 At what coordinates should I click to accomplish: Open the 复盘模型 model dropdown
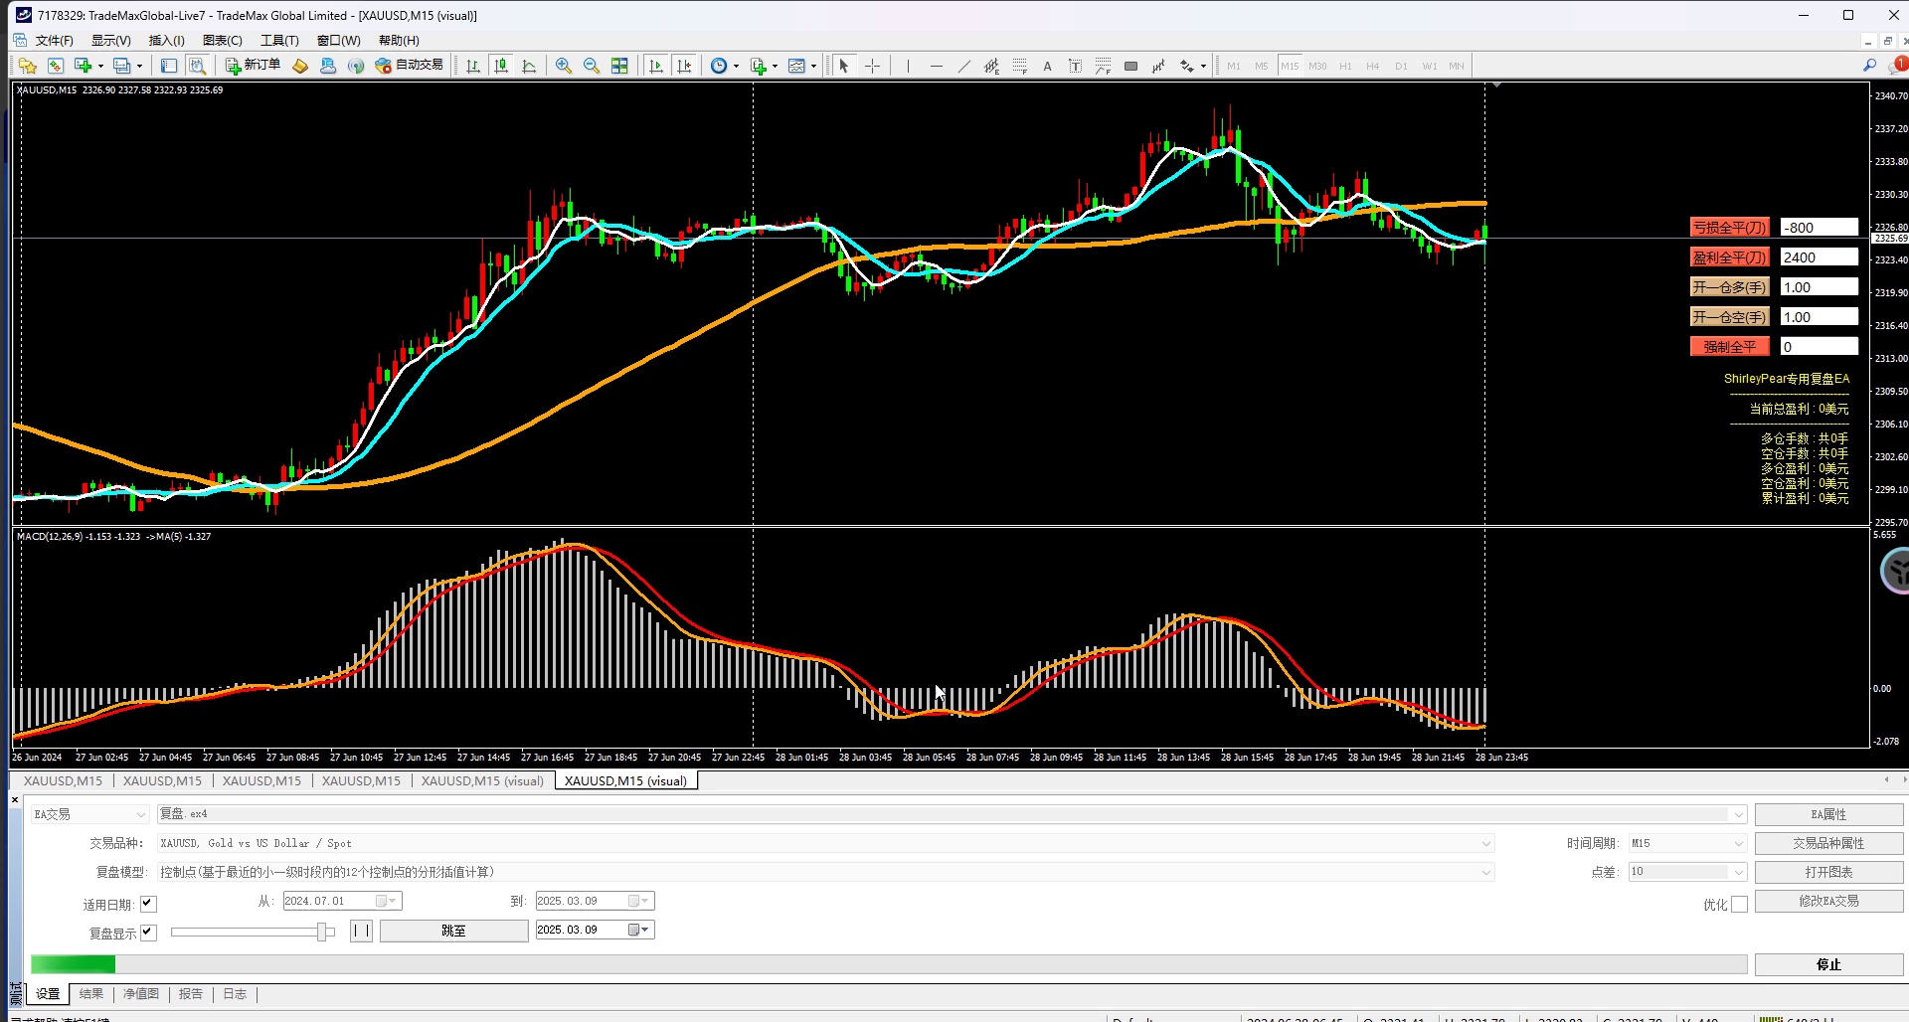(1486, 872)
